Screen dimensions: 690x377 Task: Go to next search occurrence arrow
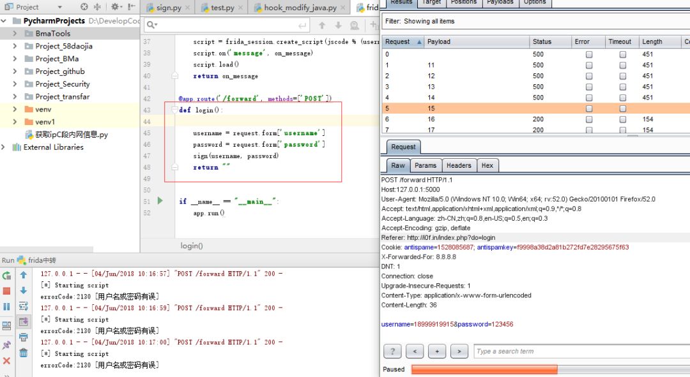[338, 26]
